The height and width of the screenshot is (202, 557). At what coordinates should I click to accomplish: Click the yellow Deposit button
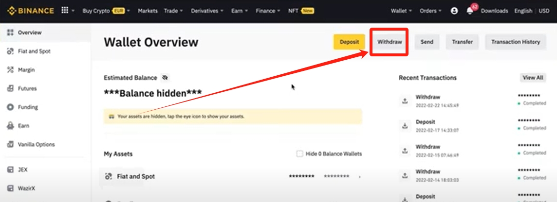[x=349, y=42]
